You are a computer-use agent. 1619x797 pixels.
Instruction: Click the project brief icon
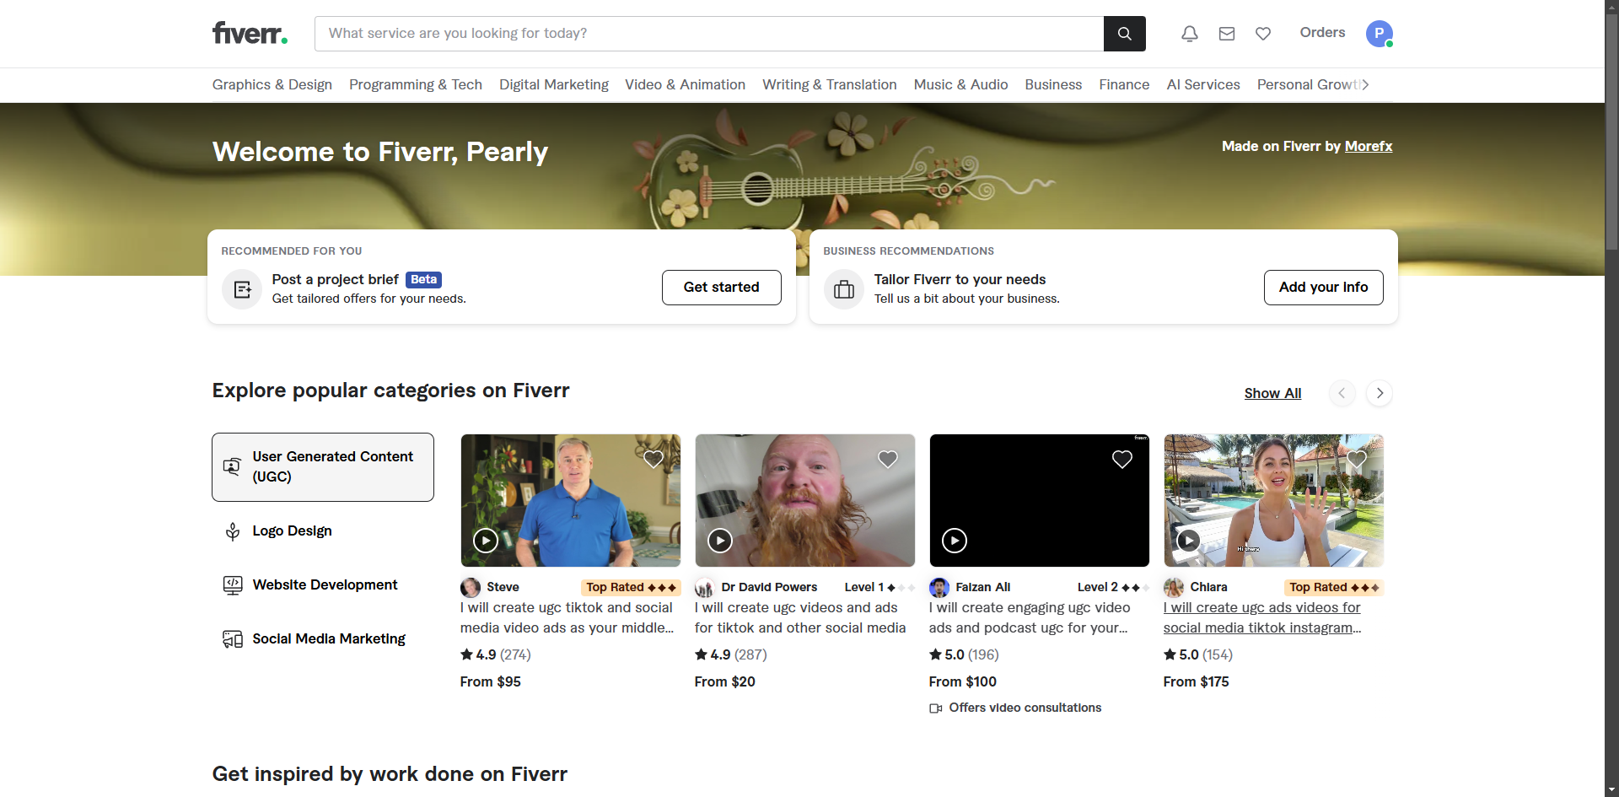[x=242, y=289]
